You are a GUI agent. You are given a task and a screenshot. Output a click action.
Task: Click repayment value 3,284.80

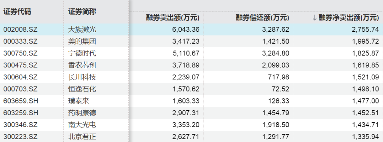pyautogui.click(x=276, y=53)
